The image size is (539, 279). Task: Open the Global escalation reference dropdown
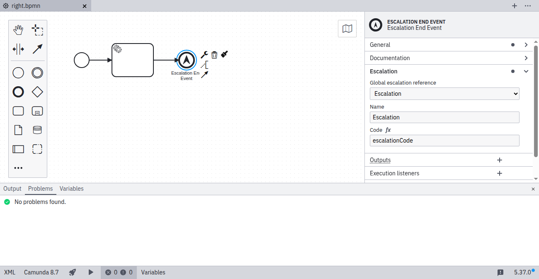(x=444, y=93)
